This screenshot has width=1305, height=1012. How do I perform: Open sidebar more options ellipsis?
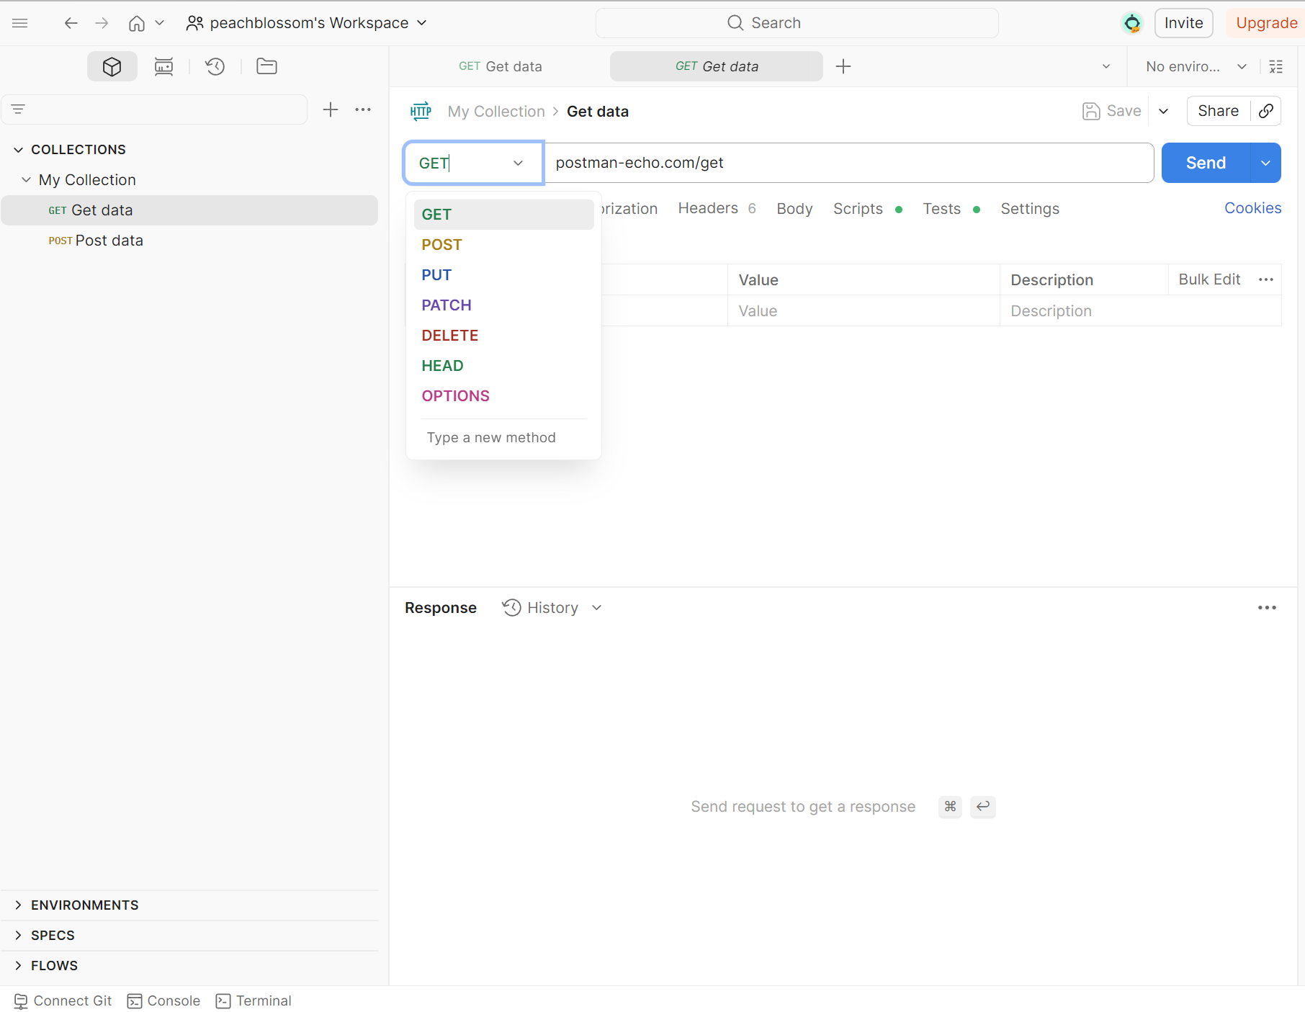point(363,109)
